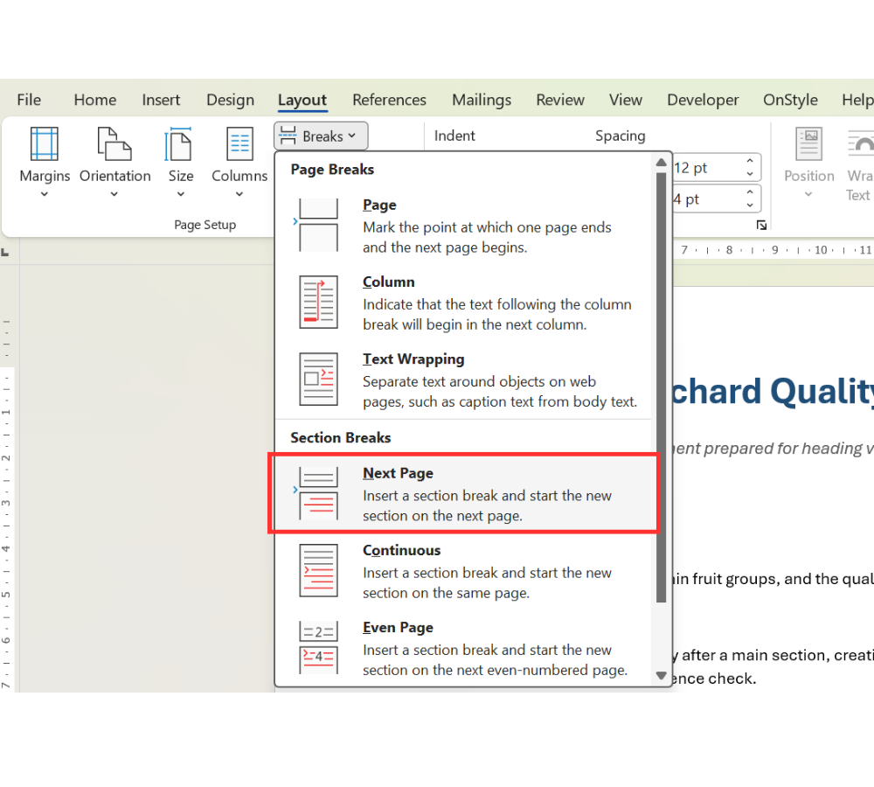
Task: Click the Wrap Text icon
Action: [x=861, y=144]
